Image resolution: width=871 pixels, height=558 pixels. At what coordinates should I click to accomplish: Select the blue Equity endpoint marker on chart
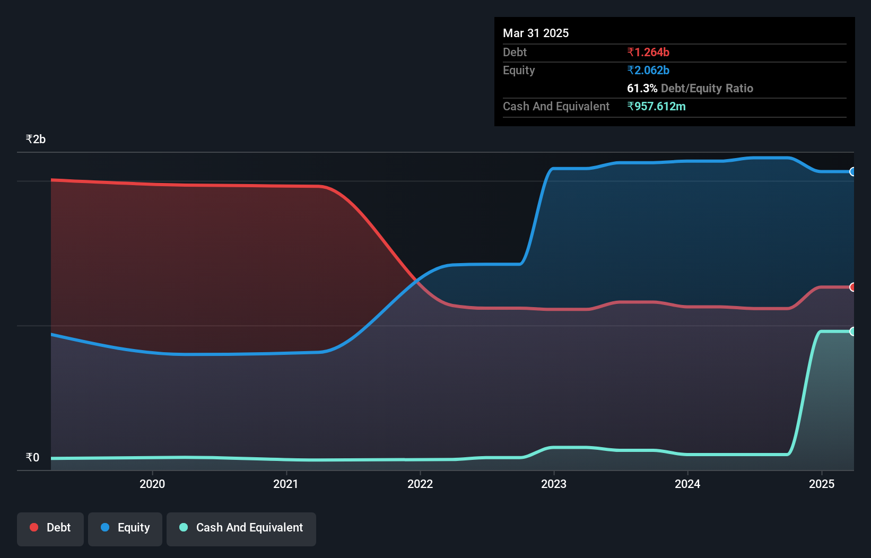click(x=852, y=172)
